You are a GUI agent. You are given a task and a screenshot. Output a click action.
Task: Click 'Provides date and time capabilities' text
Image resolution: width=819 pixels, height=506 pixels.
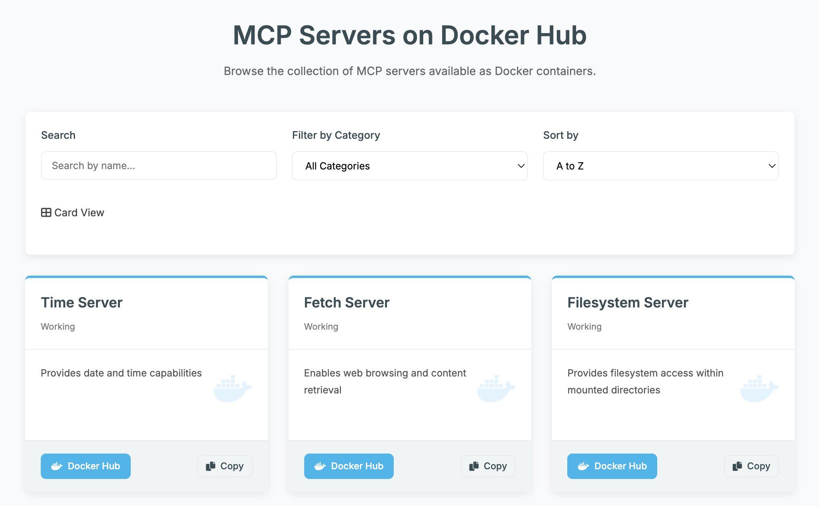click(x=121, y=373)
